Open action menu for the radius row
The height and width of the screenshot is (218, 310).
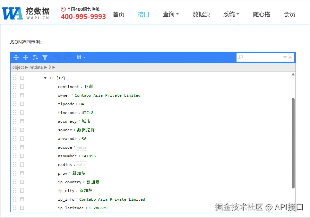point(22,165)
